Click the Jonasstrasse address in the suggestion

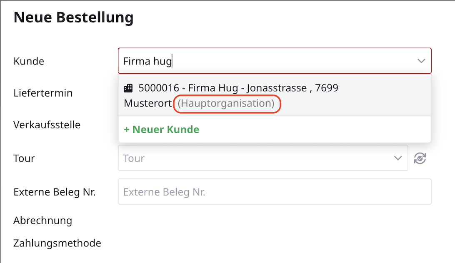(278, 88)
